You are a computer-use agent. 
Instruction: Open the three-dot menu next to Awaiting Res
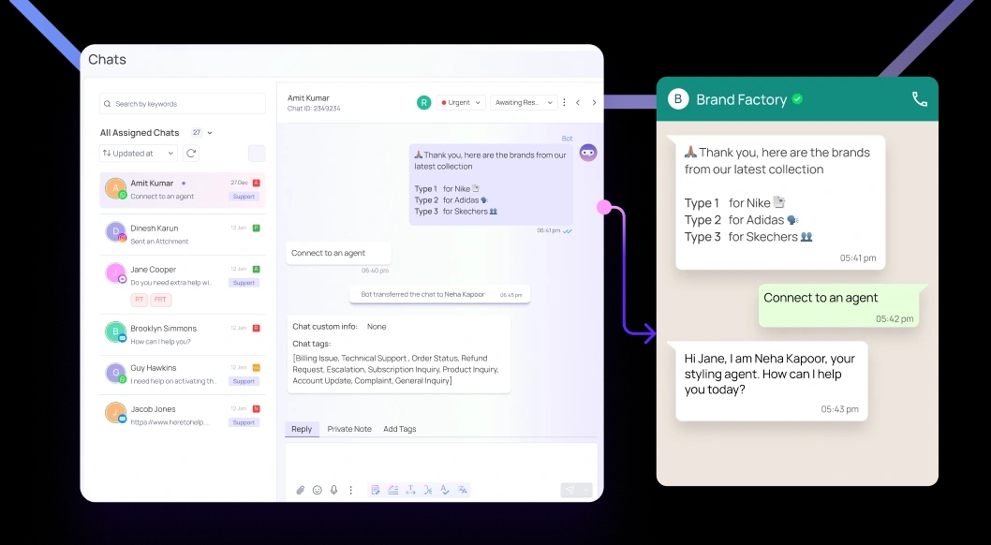[564, 102]
